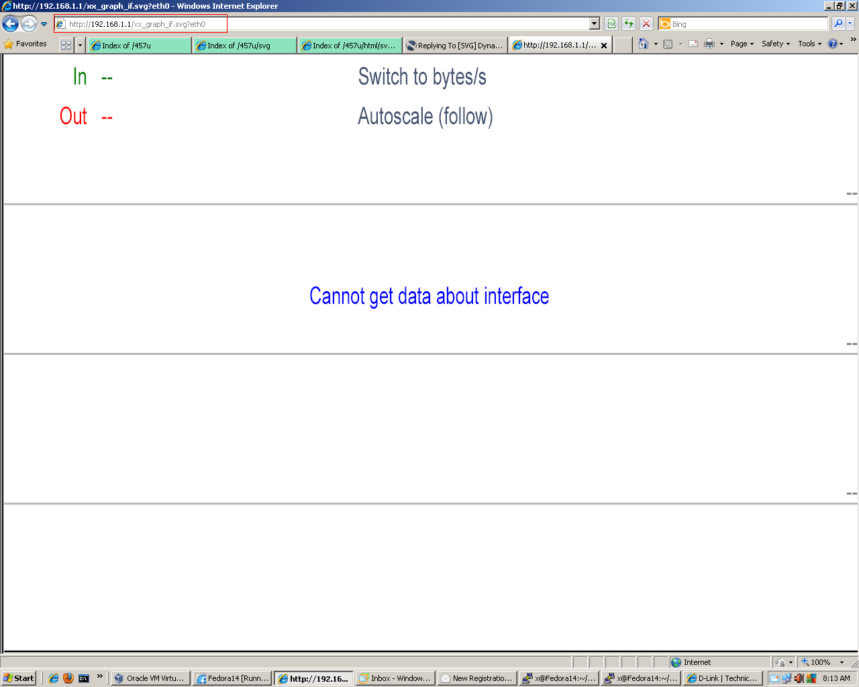Expand the address bar dropdown arrow
The height and width of the screenshot is (687, 859).
(x=594, y=24)
